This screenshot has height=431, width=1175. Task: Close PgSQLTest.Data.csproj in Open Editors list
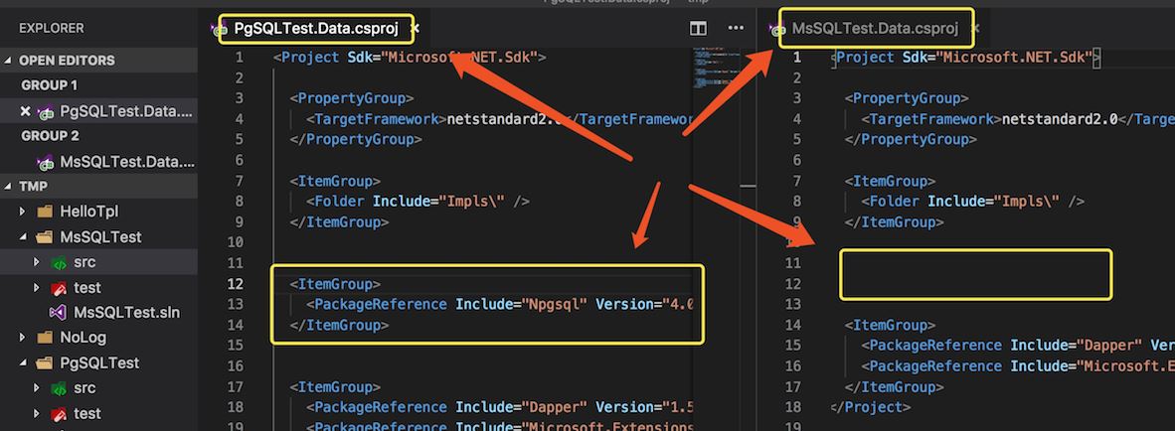click(x=26, y=111)
